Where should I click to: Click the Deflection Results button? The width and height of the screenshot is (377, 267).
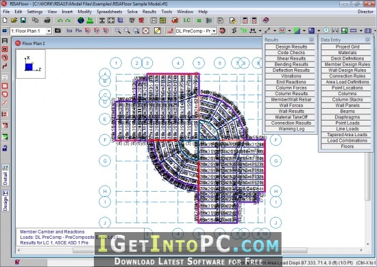point(291,70)
